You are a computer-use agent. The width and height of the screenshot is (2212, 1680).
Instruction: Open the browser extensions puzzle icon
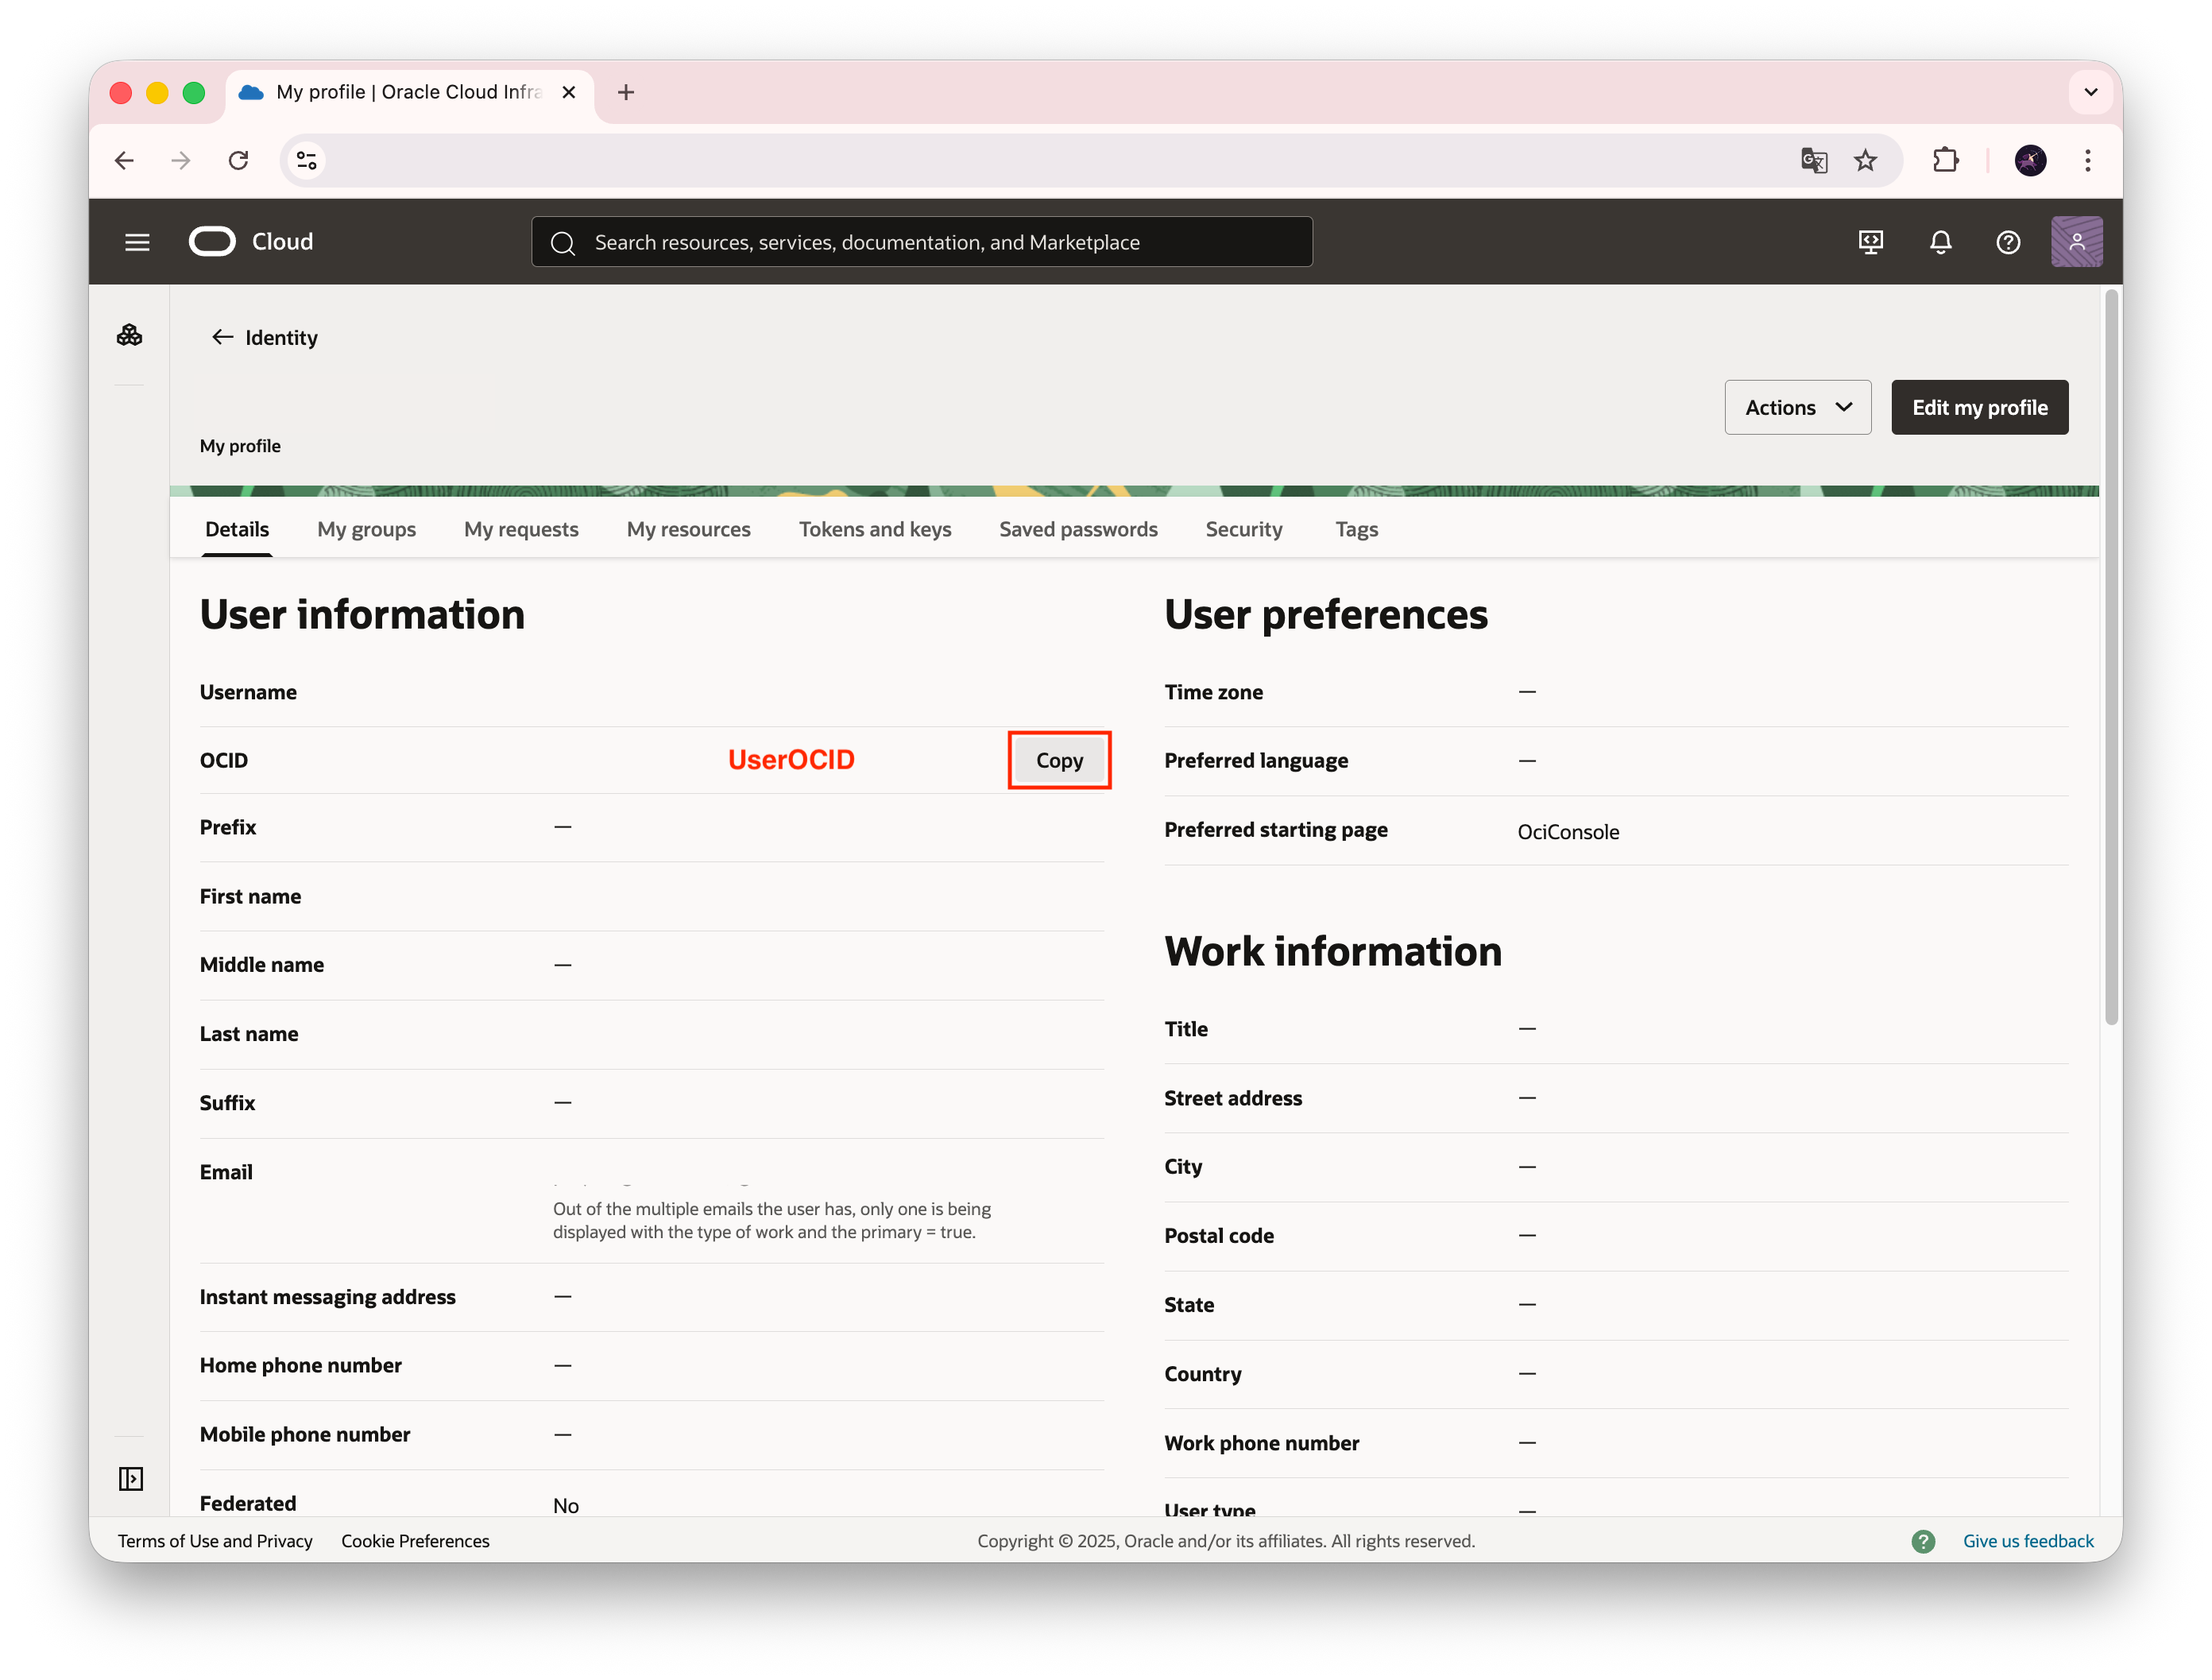tap(1945, 160)
